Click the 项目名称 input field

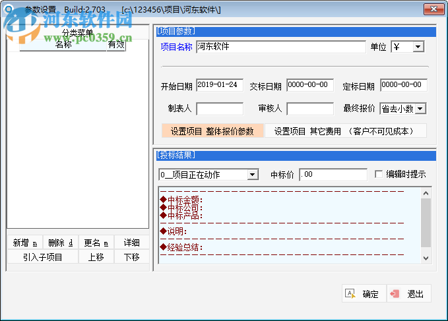(x=281, y=47)
